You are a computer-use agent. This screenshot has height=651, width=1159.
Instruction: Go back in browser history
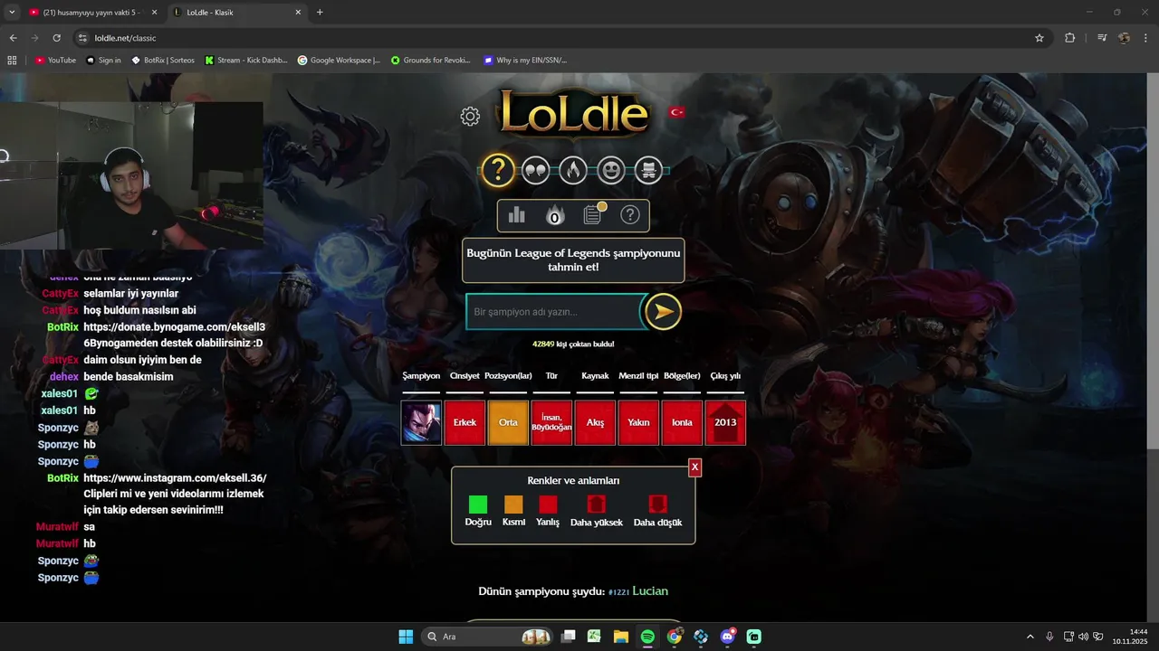(13, 38)
